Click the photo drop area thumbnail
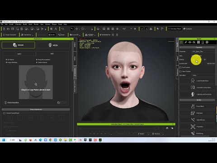The height and width of the screenshot is (163, 217). tap(36, 82)
